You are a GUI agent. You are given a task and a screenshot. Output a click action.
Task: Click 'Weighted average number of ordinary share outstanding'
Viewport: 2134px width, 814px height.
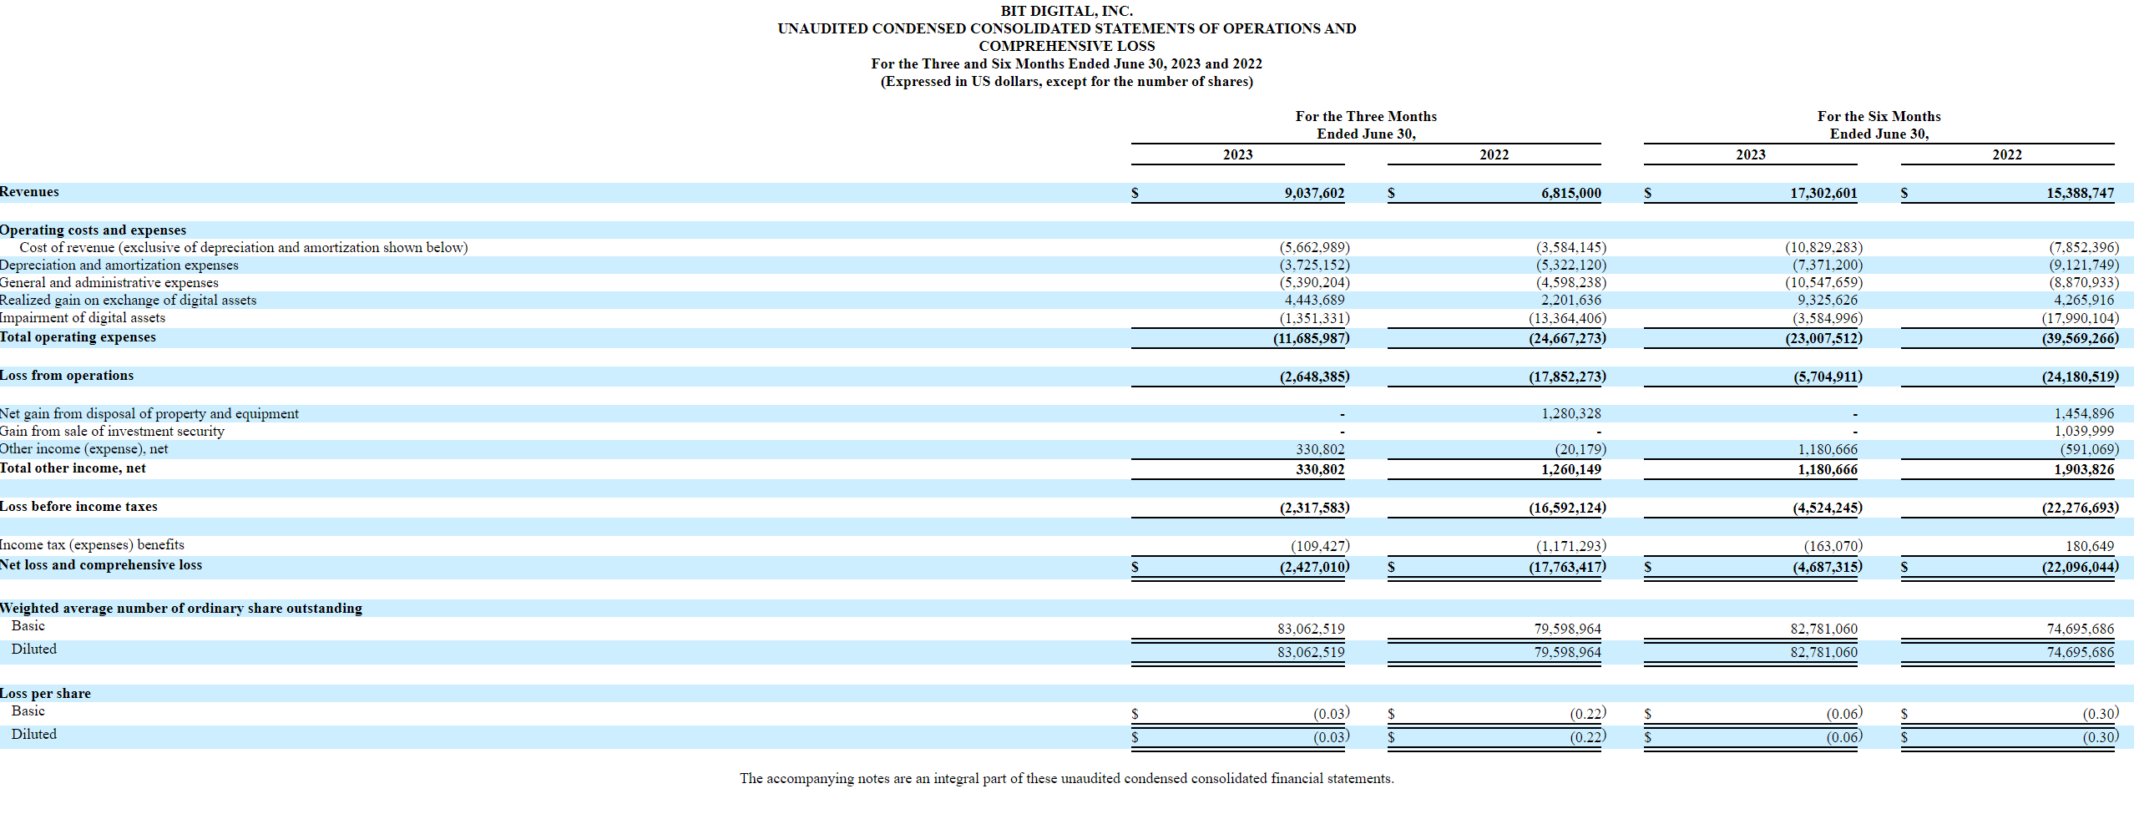(x=181, y=608)
